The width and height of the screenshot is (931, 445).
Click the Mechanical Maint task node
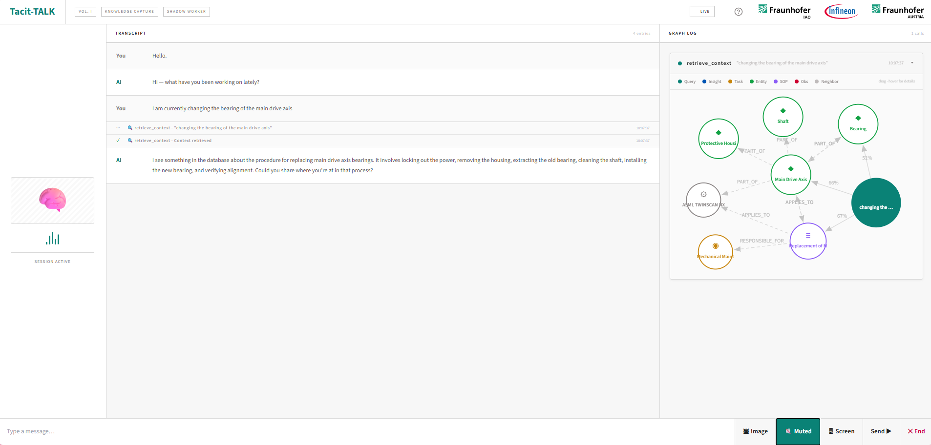[715, 252]
